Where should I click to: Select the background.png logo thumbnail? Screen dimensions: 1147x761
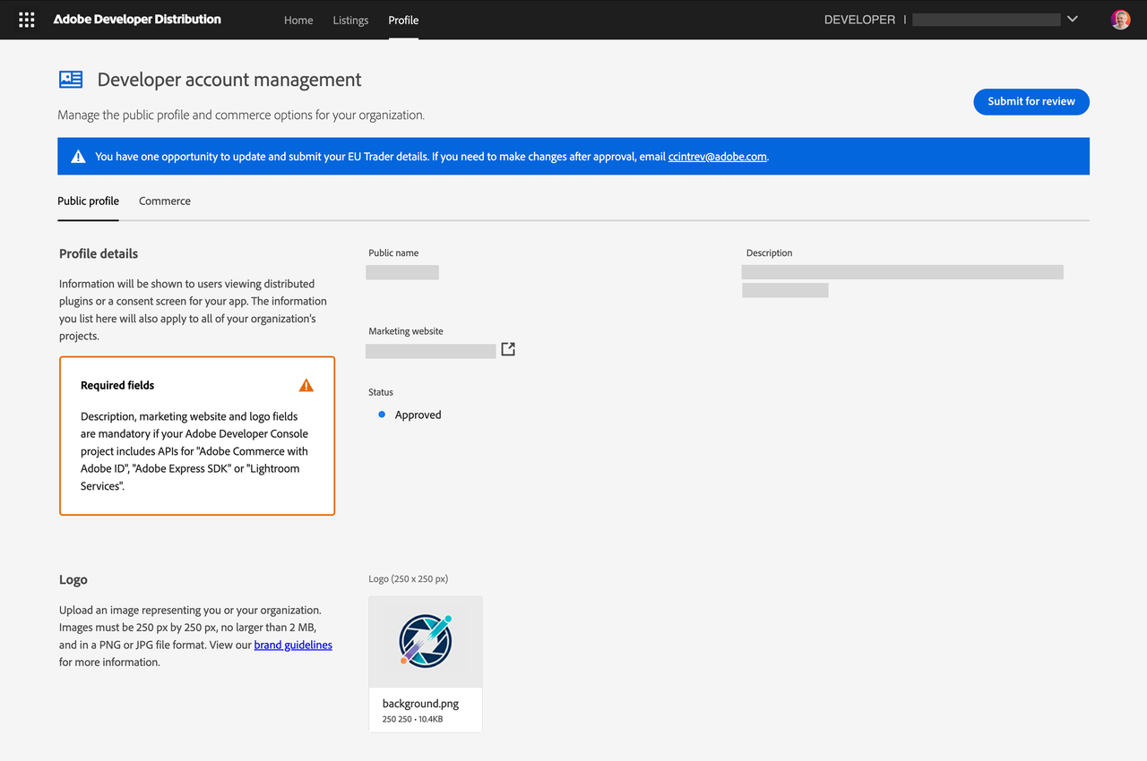click(425, 641)
